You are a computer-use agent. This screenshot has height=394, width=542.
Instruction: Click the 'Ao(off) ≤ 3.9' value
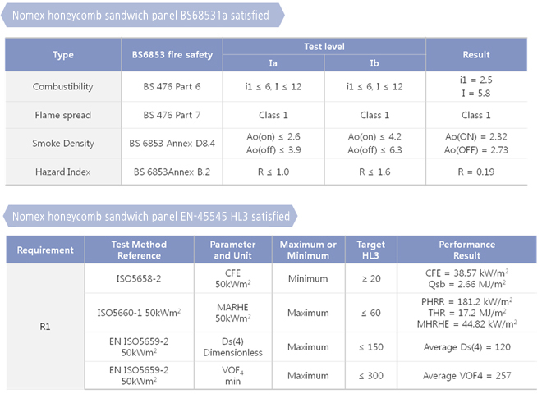click(273, 150)
